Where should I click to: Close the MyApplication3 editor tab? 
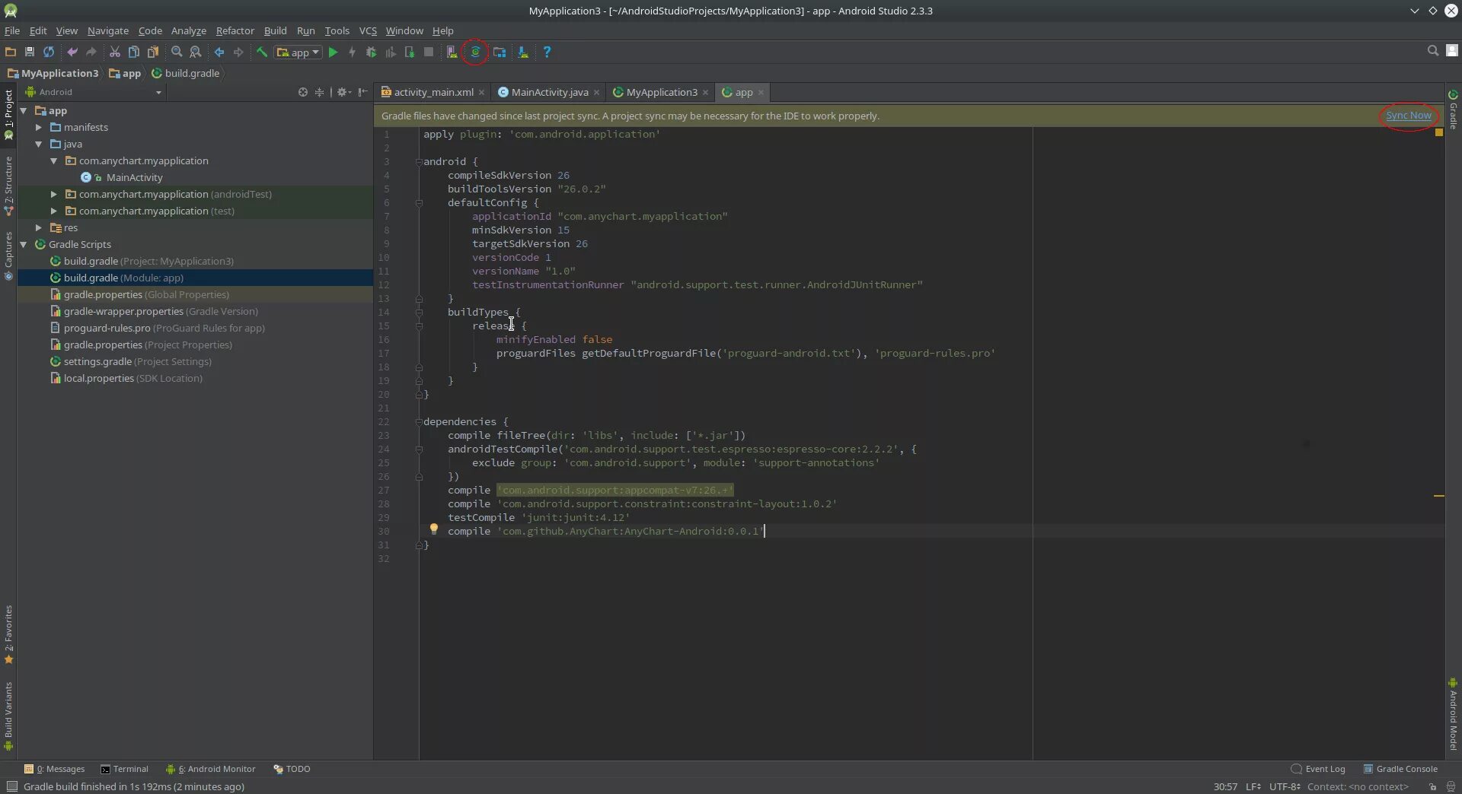706,93
